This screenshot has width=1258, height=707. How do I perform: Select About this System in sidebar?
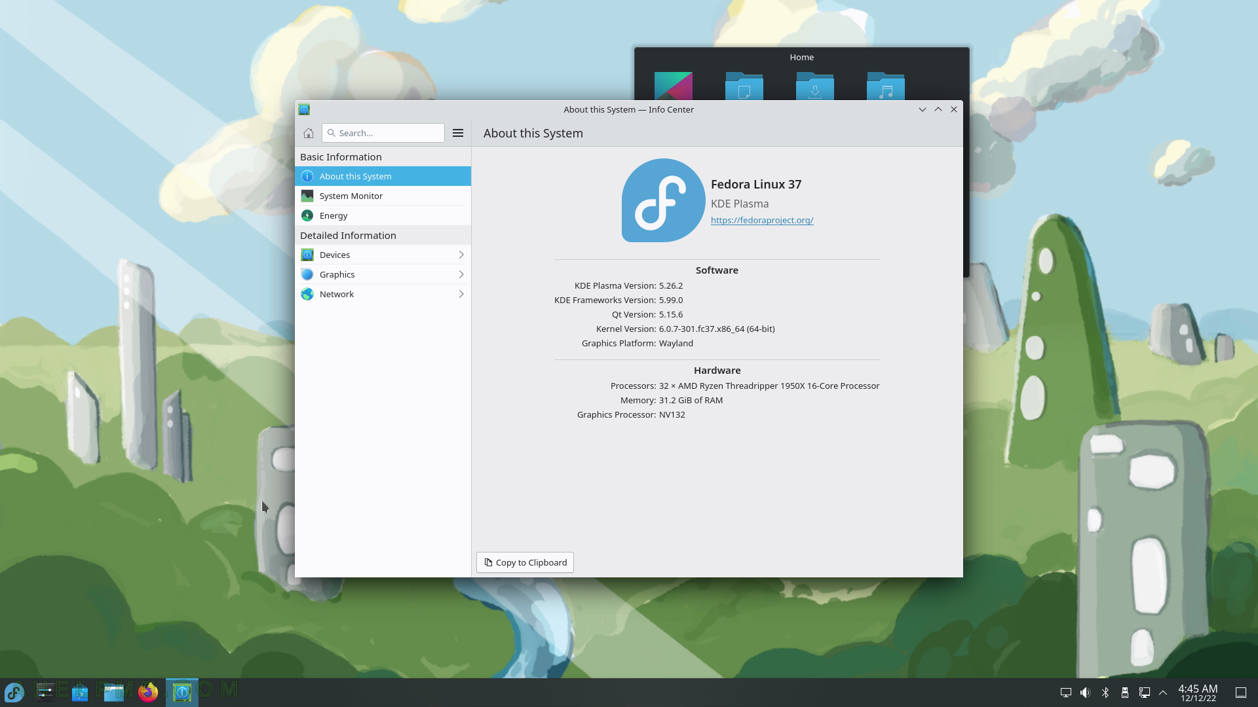point(383,176)
